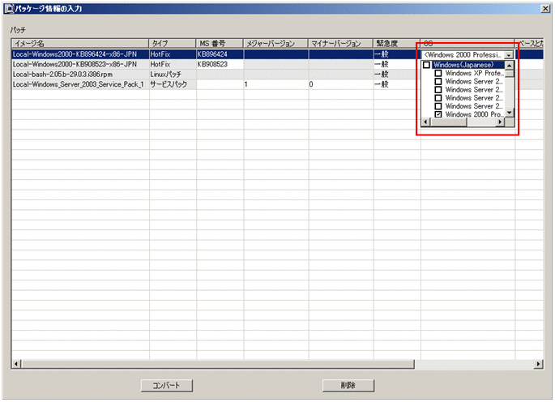Click the コンバート button
This screenshot has width=555, height=402.
(166, 385)
